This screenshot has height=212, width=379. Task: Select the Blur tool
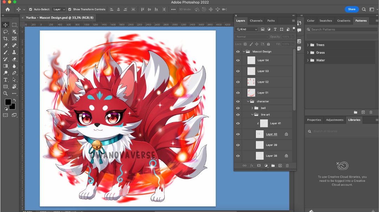point(14,66)
